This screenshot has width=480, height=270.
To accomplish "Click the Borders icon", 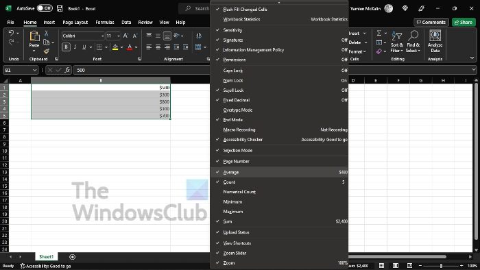I will (x=99, y=47).
